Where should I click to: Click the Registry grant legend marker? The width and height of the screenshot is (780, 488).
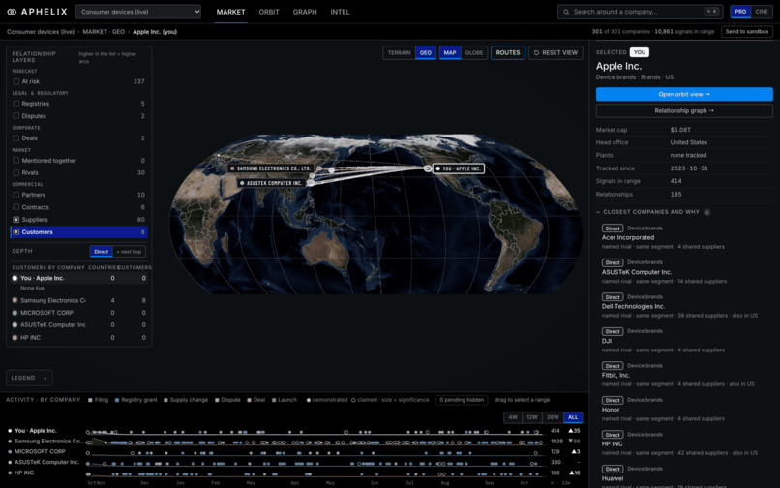pyautogui.click(x=117, y=400)
